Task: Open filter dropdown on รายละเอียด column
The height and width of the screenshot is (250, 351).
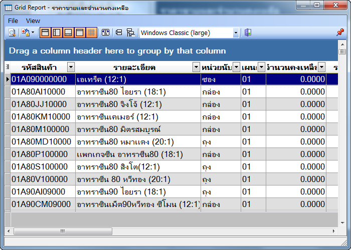Action: click(x=196, y=67)
